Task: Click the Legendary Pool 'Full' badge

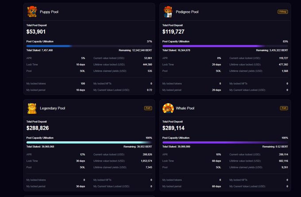Action: coord(148,108)
